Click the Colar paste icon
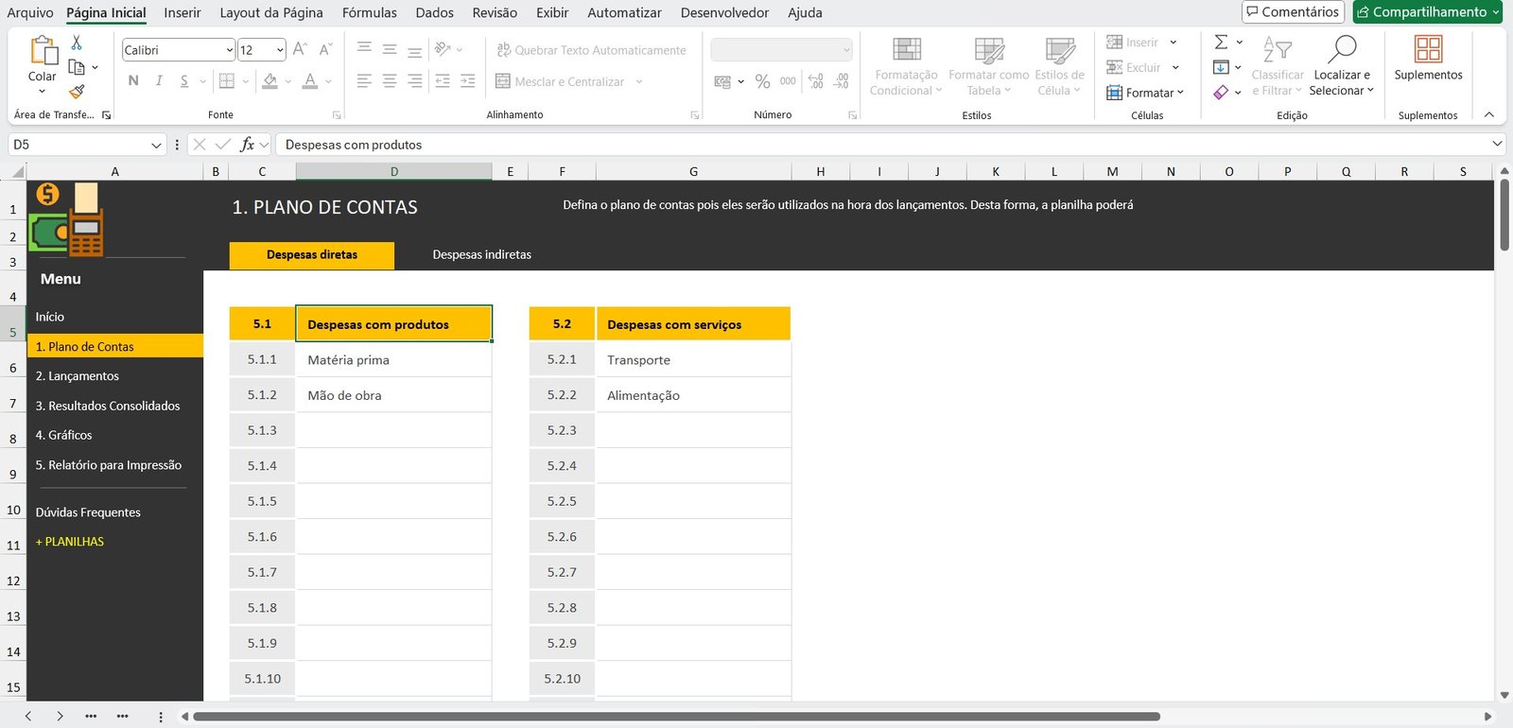The height and width of the screenshot is (728, 1513). [43, 51]
